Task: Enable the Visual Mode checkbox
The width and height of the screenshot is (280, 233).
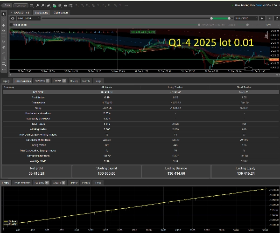Action: [x=11, y=25]
